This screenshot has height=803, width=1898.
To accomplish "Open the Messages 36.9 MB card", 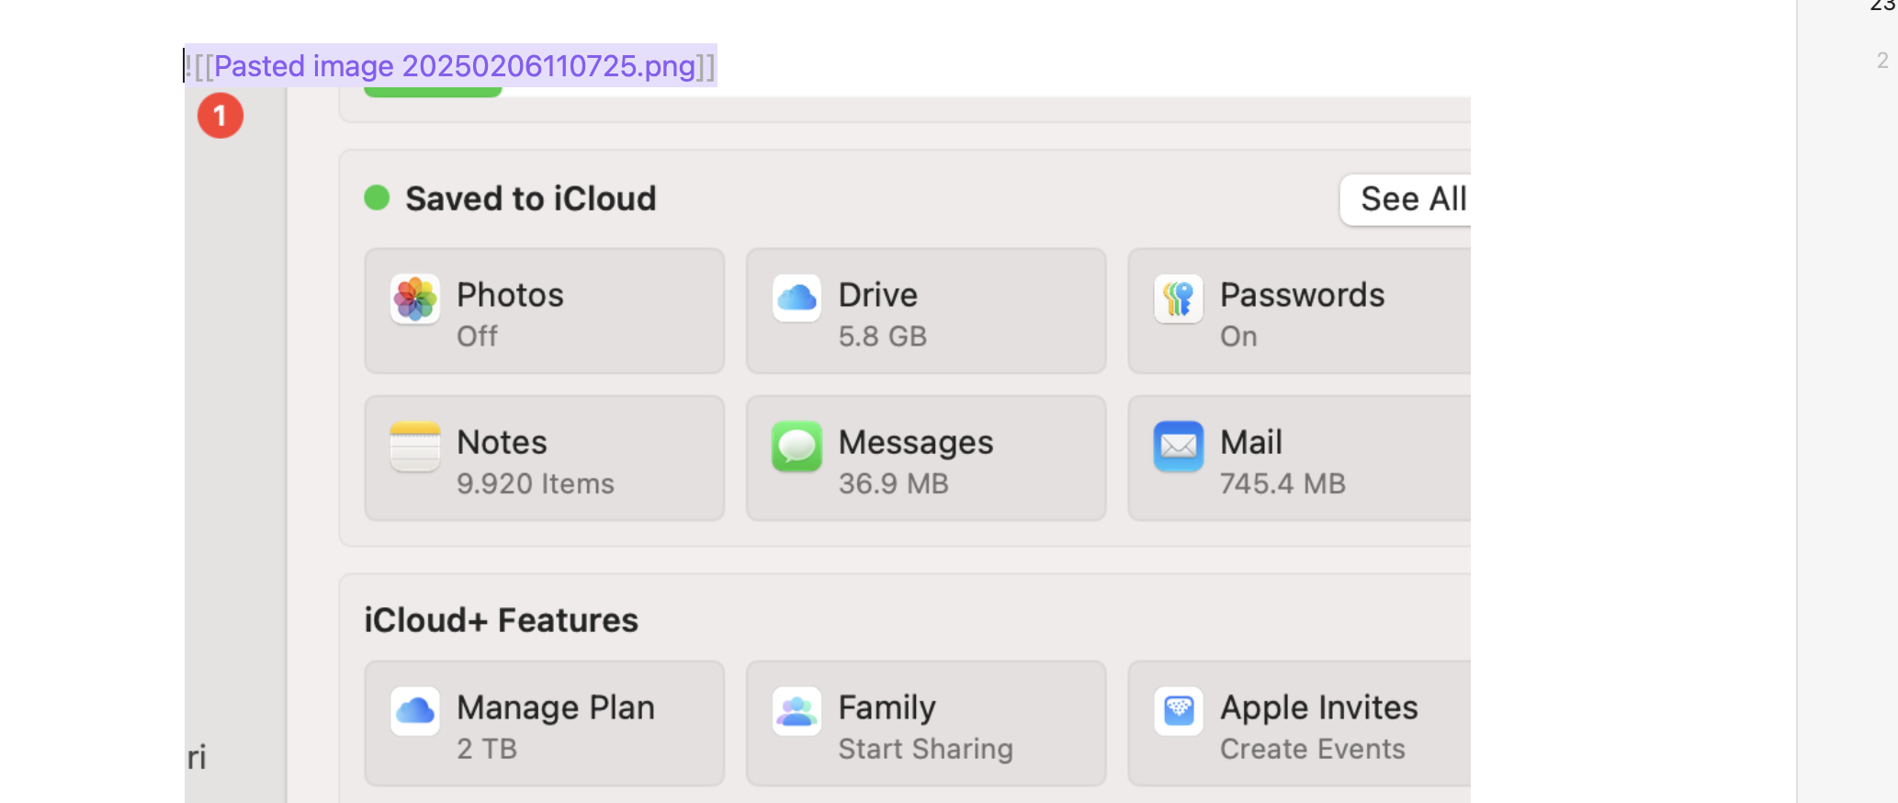I will click(x=926, y=458).
